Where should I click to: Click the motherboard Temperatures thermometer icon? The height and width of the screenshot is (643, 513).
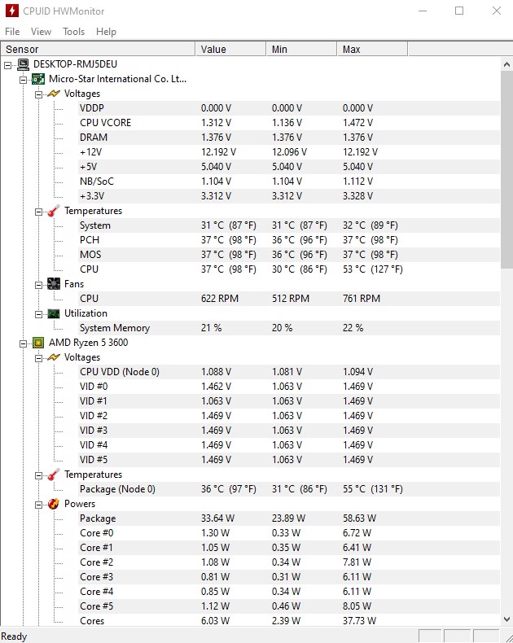(x=54, y=211)
